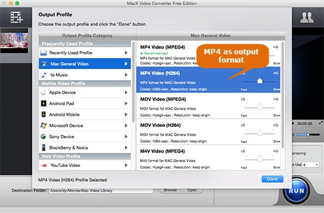324x213 pixels.
Task: Expand Android Mobile category arrow
Action: pyautogui.click(x=126, y=114)
